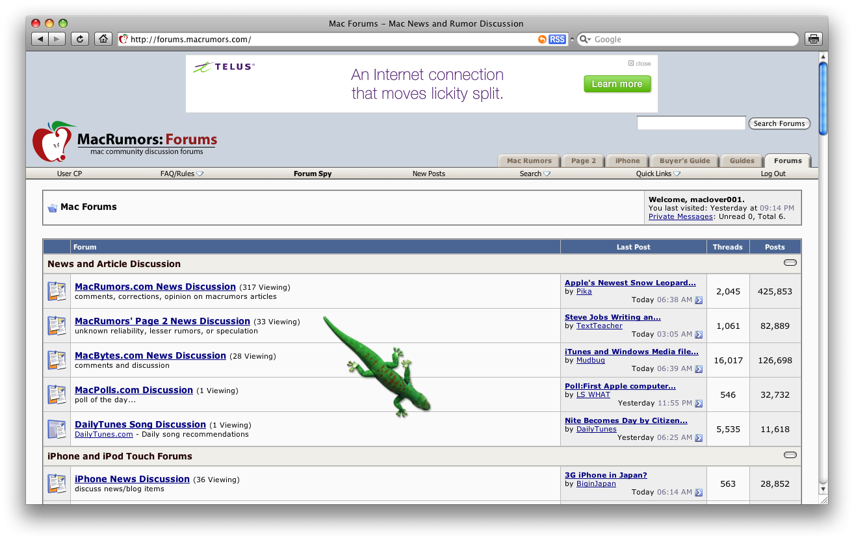The image size is (854, 540).
Task: Click the Search Forums button
Action: click(779, 123)
